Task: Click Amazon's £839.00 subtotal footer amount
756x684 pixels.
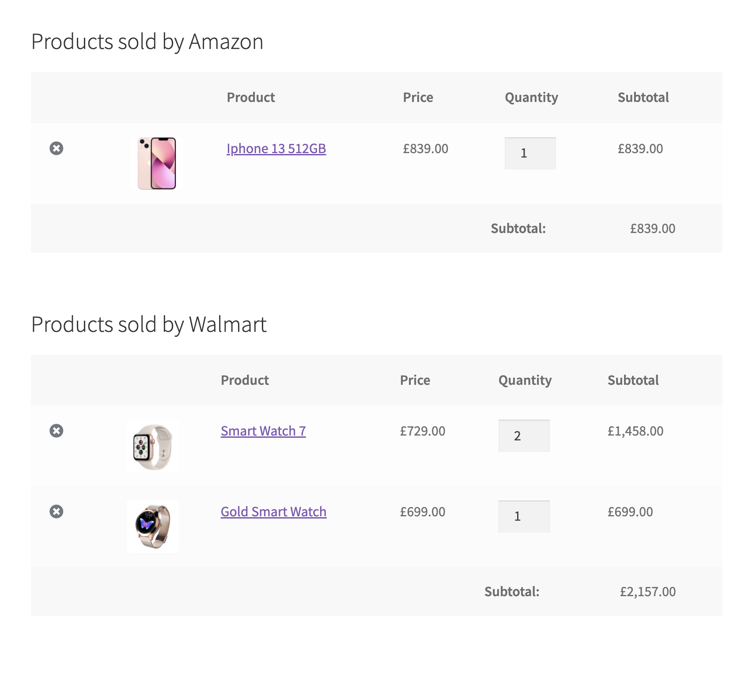Action: [652, 229]
